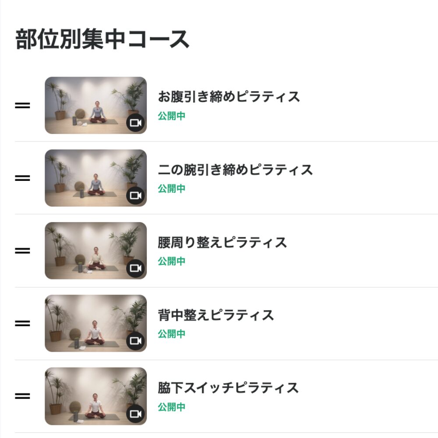Click video camera icon on 脇下スイッチピラティス thumbnail

pyautogui.click(x=136, y=413)
